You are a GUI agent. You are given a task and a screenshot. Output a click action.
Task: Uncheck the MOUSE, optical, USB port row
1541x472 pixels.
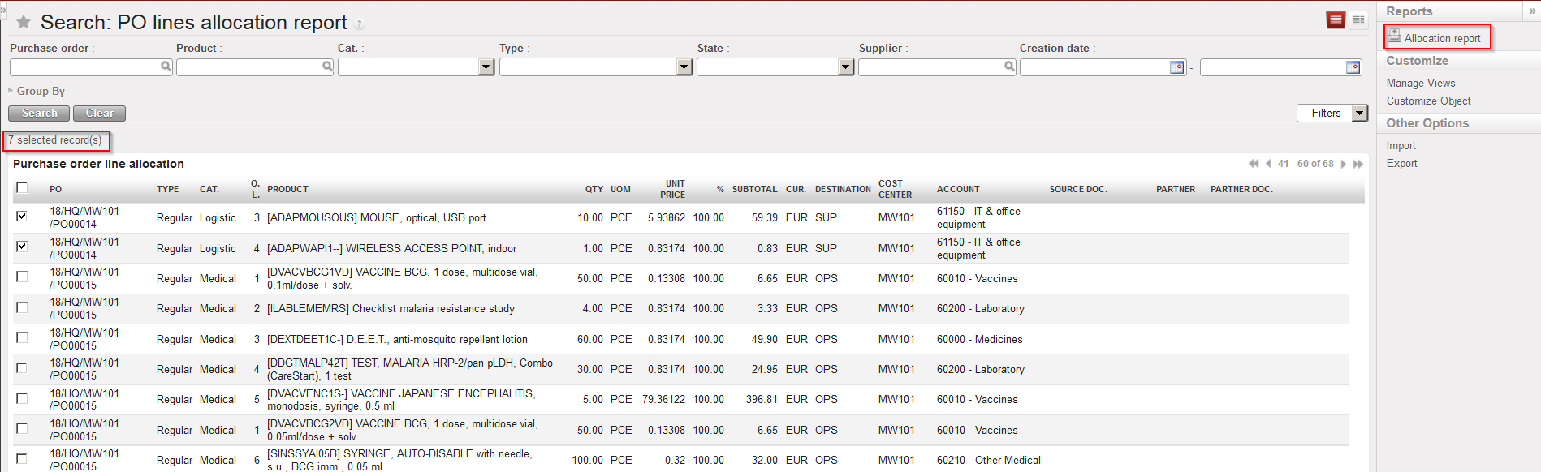tap(22, 216)
